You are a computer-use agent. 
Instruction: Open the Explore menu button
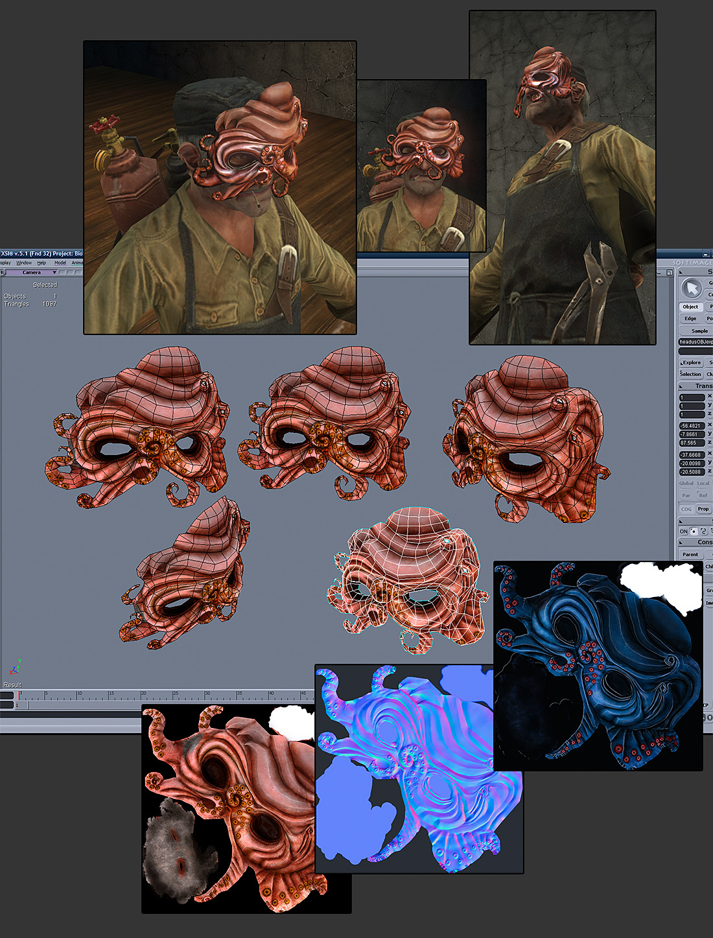[x=691, y=362]
